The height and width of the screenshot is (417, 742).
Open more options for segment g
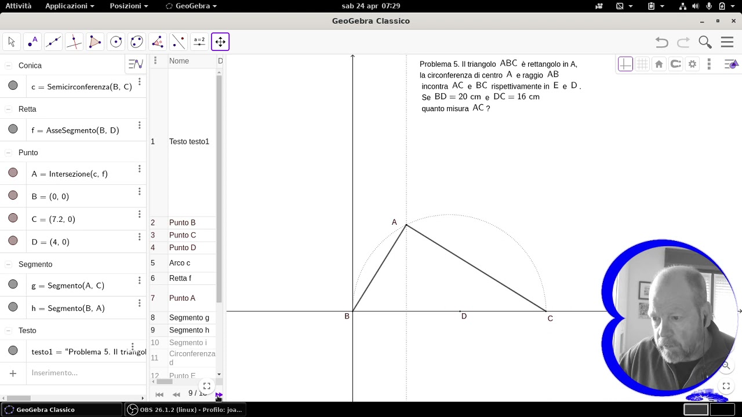click(x=139, y=280)
